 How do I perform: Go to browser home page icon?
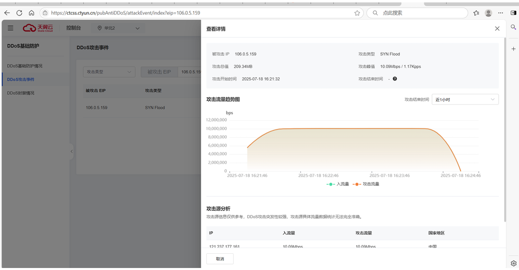(31, 13)
